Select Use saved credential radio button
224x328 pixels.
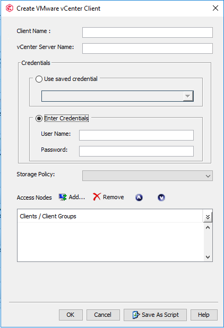[x=39, y=79]
